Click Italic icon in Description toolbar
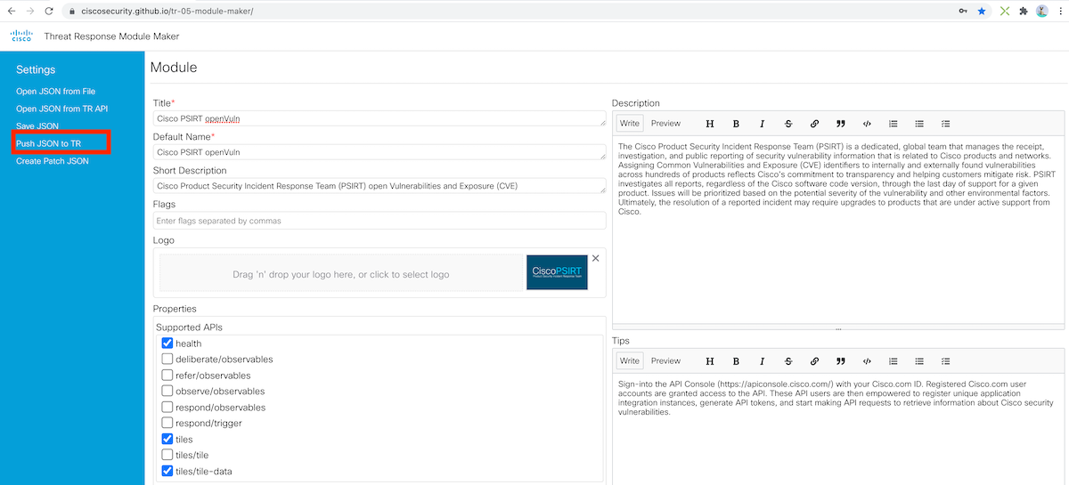Image resolution: width=1069 pixels, height=485 pixels. click(762, 124)
